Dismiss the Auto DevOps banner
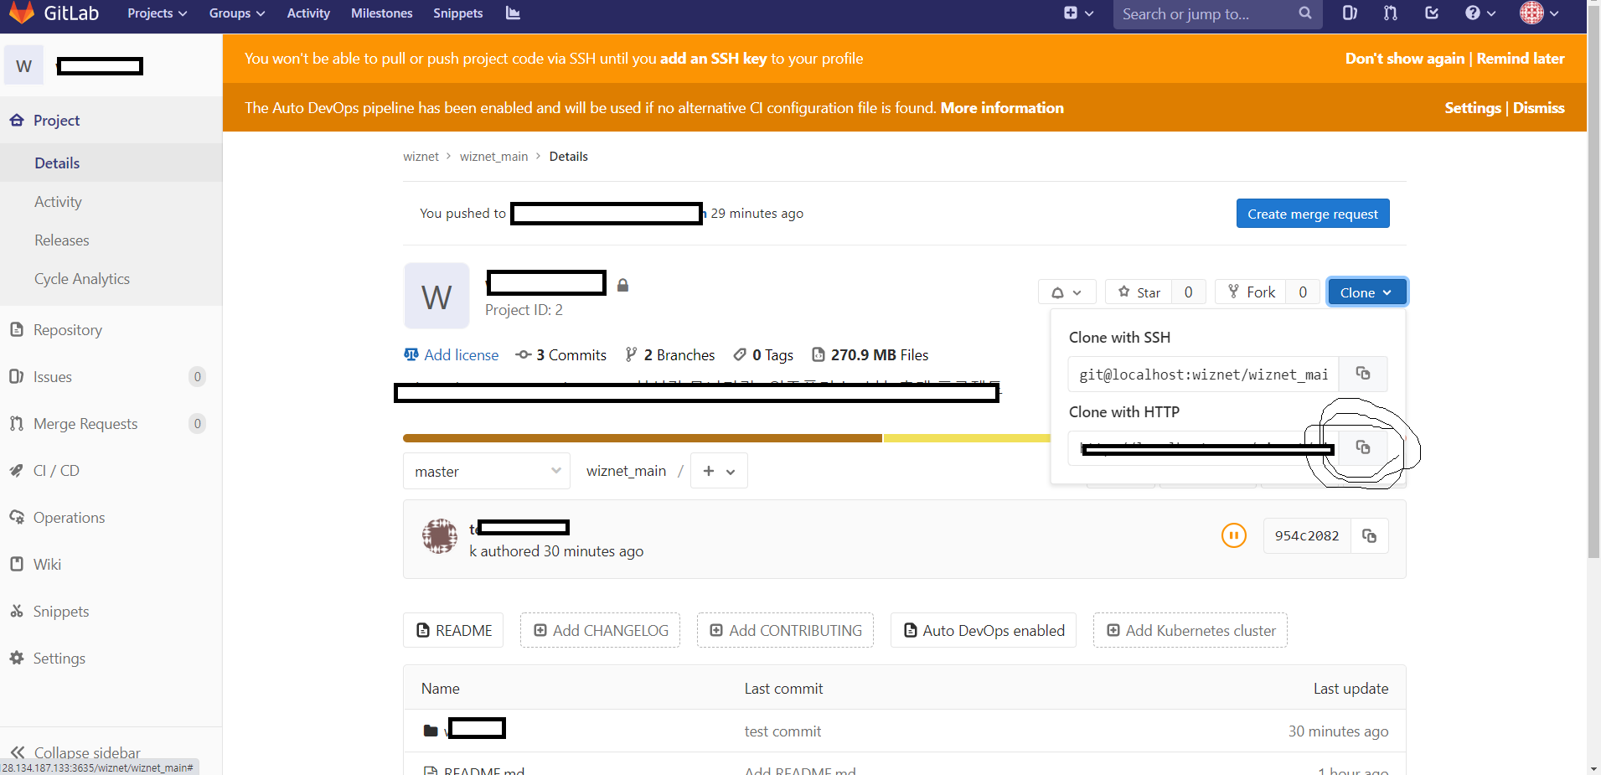 click(1539, 108)
